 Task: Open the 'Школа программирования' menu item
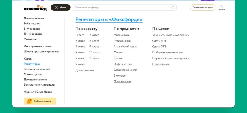[x=41, y=51]
